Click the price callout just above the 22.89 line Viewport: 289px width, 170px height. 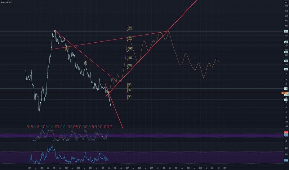130,49
